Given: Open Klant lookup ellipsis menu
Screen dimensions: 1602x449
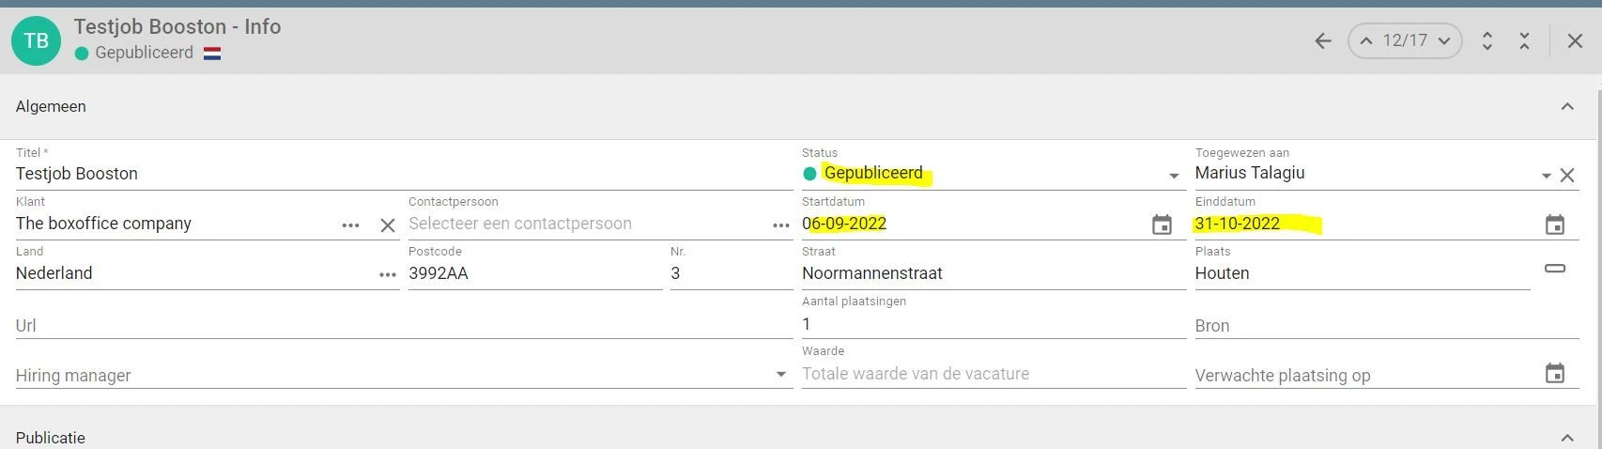Looking at the screenshot, I should 350,225.
